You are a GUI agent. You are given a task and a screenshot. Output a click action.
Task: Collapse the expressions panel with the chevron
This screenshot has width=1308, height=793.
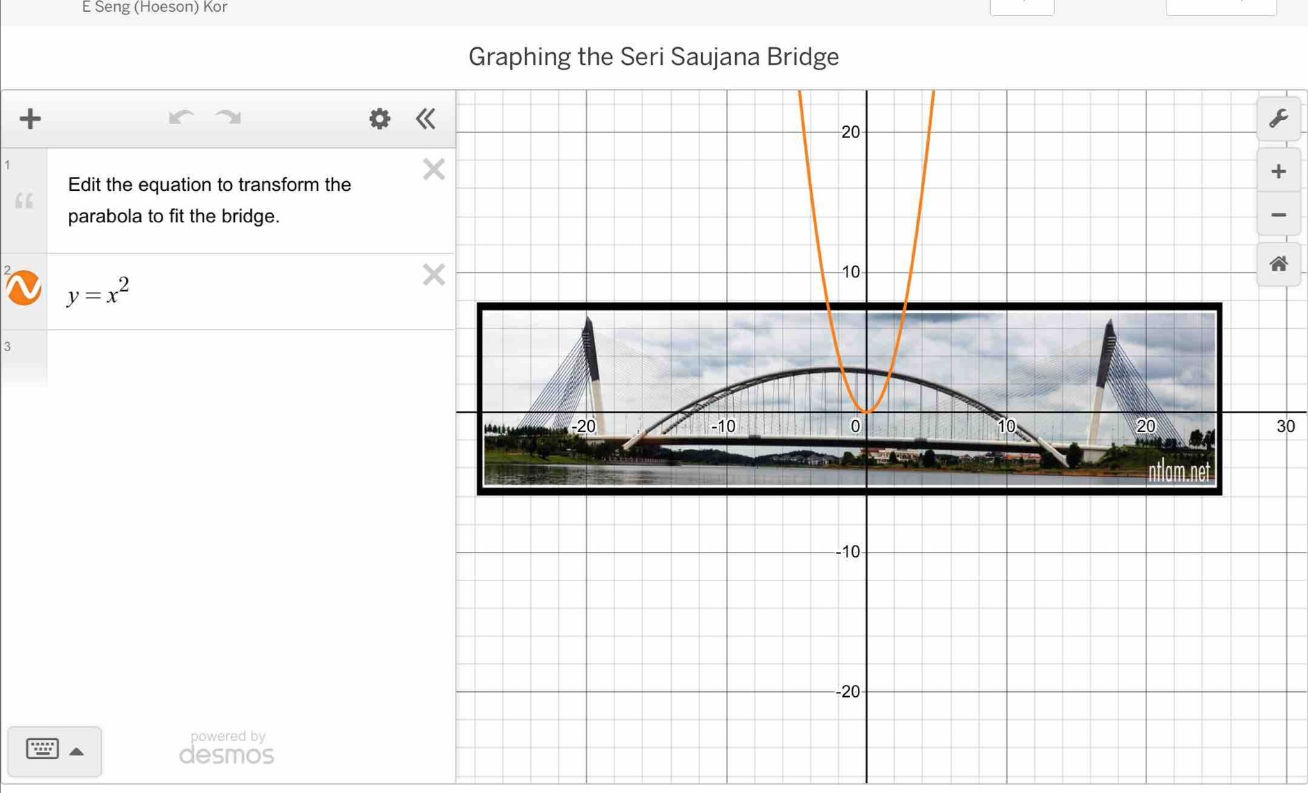[425, 118]
